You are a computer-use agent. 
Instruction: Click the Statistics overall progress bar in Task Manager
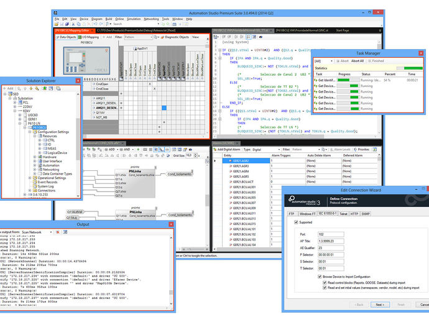pos(410,68)
